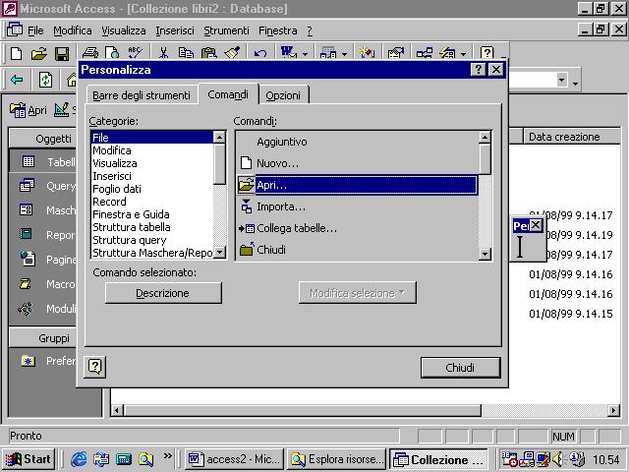Select Struttura tabella category
Image resolution: width=629 pixels, height=472 pixels.
152,227
